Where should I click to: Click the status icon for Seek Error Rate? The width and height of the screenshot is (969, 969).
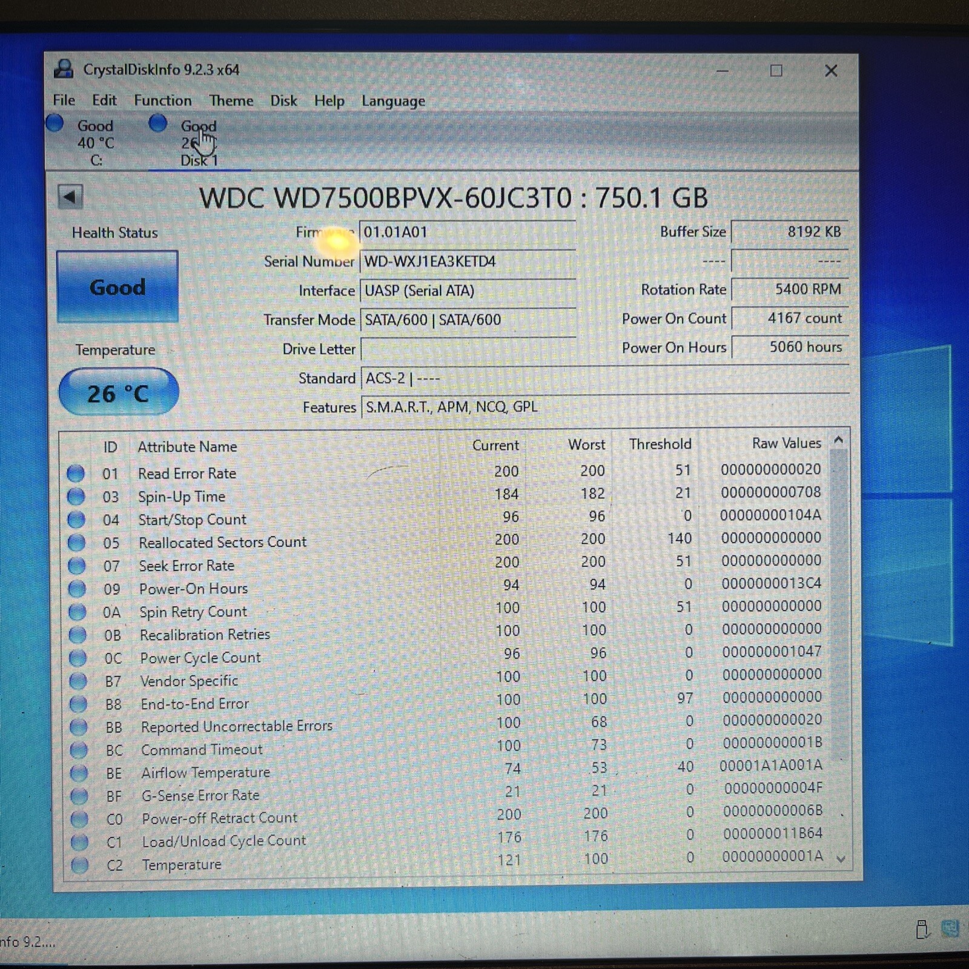(77, 566)
